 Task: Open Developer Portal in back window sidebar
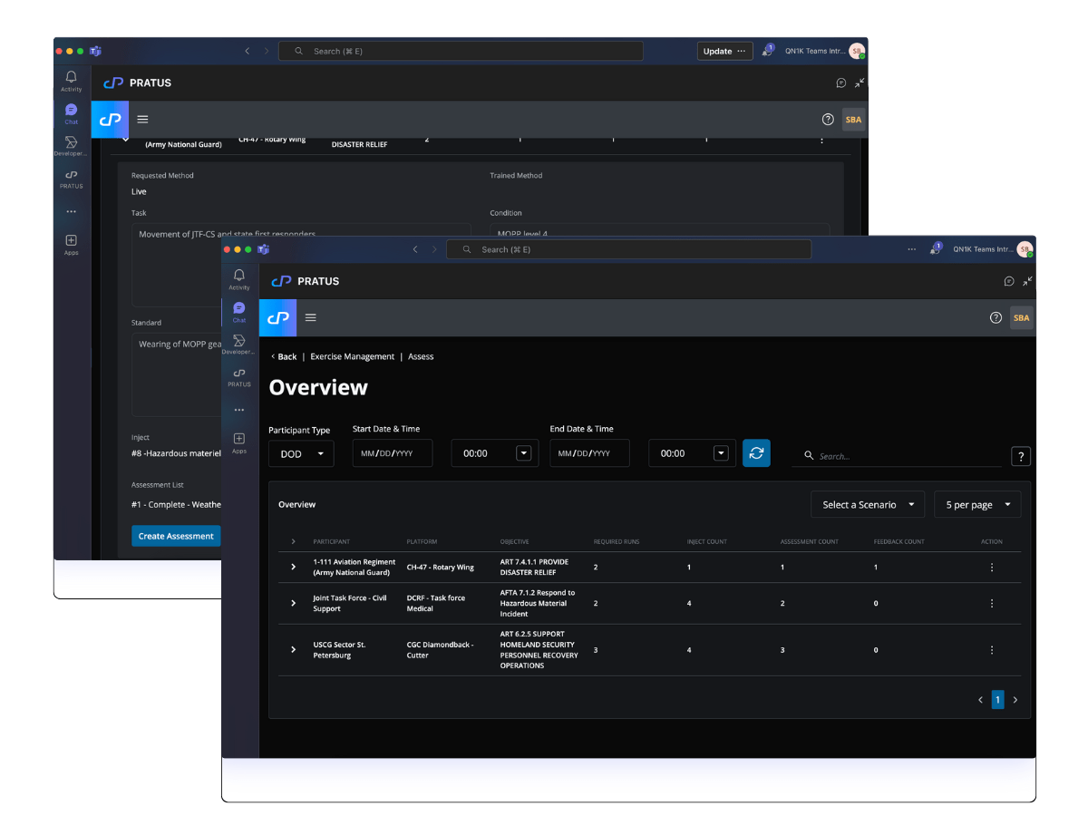[72, 146]
